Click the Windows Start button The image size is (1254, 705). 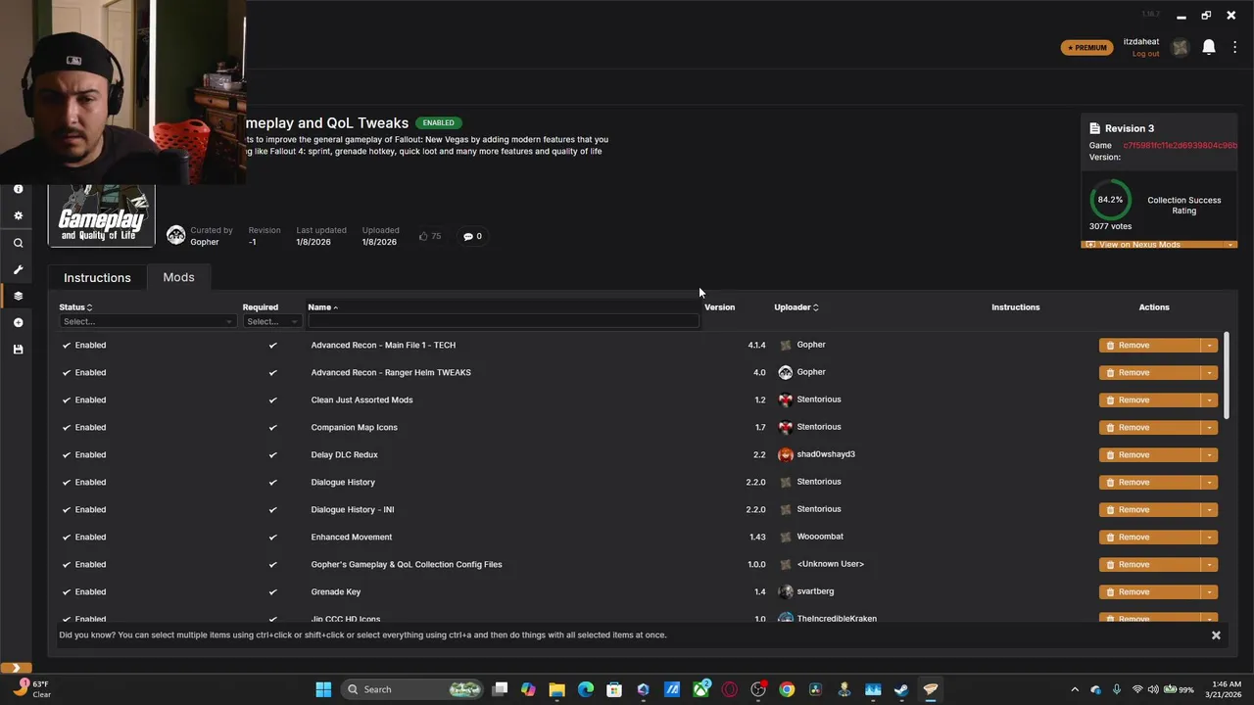pyautogui.click(x=323, y=689)
